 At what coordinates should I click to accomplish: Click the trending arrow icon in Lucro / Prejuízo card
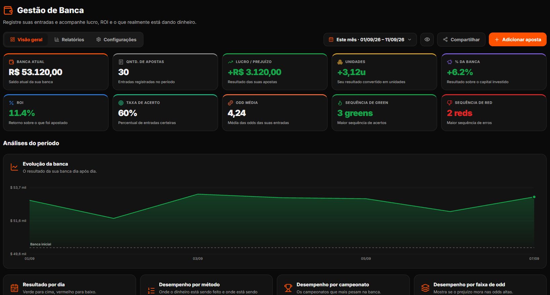pyautogui.click(x=230, y=62)
